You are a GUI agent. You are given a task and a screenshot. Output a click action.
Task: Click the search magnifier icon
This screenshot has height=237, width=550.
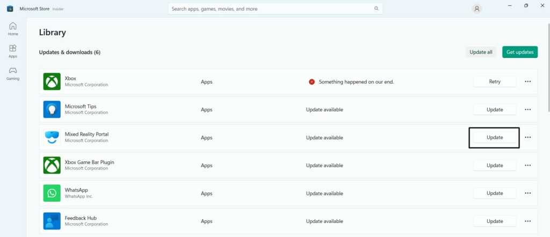pyautogui.click(x=377, y=9)
